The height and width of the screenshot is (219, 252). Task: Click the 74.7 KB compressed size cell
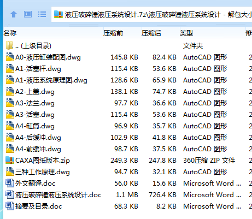pos(165,92)
